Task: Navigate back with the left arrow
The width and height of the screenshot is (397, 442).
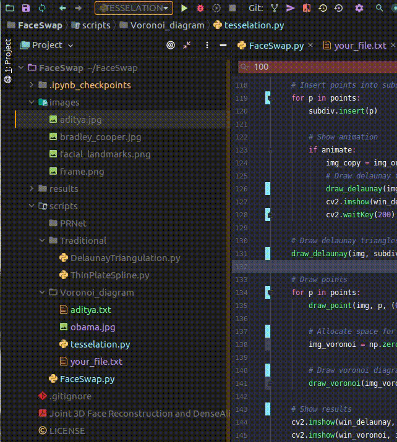Action: pyautogui.click(x=62, y=8)
